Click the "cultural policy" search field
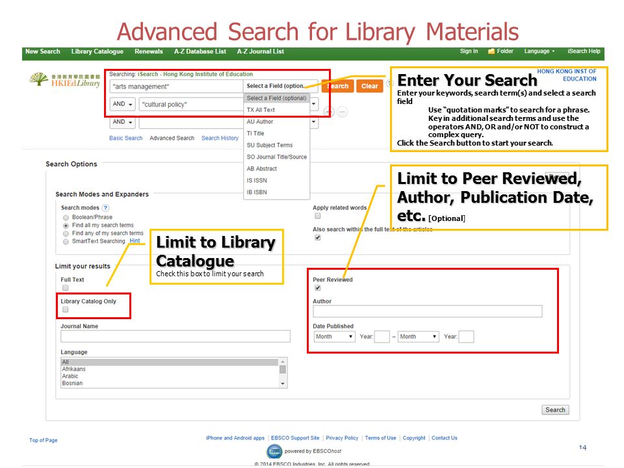624x468 pixels. (191, 104)
